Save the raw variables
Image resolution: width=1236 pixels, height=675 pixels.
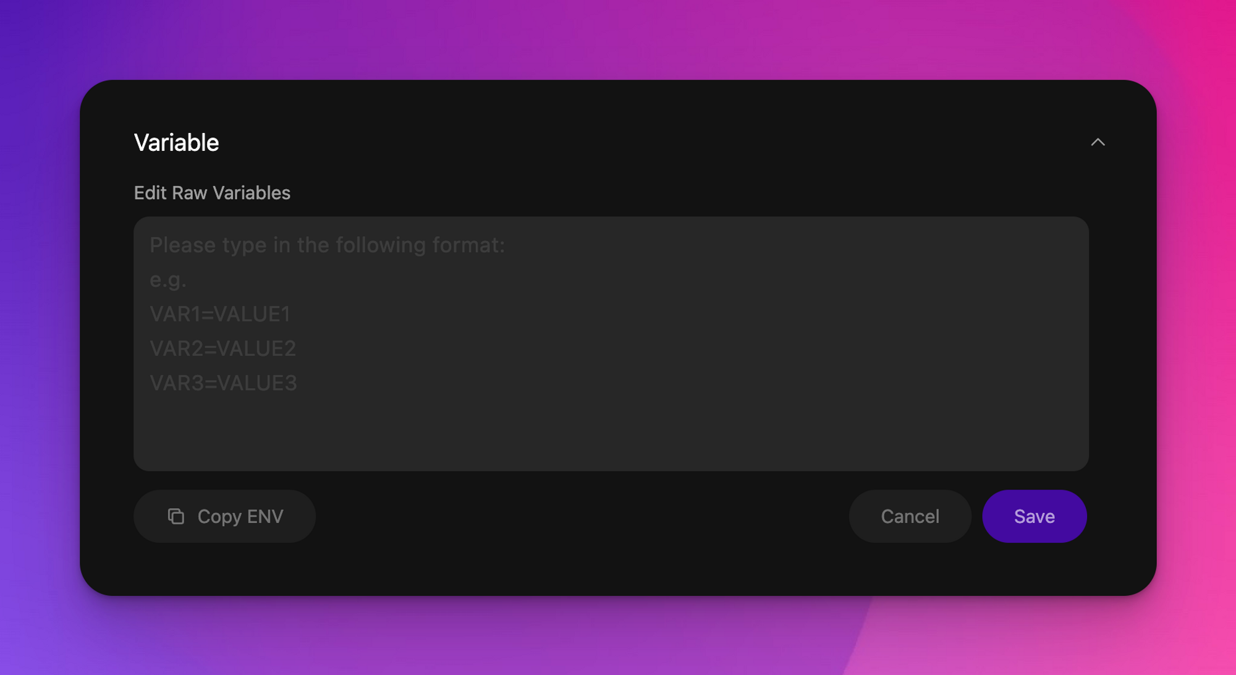coord(1035,516)
